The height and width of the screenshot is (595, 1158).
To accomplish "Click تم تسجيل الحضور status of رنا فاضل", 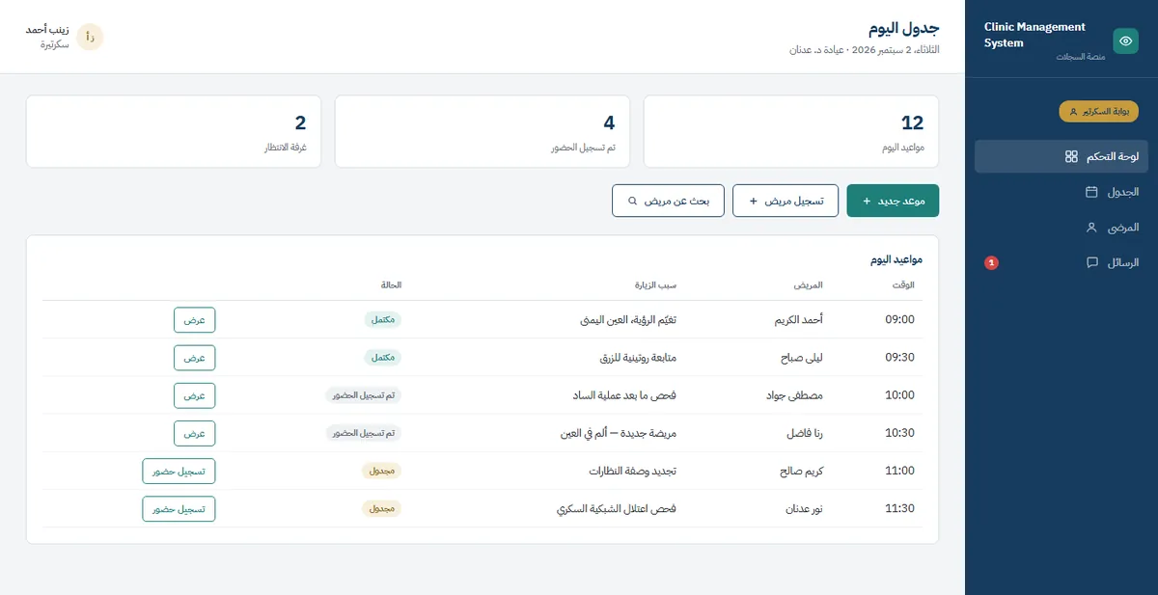I will (363, 433).
